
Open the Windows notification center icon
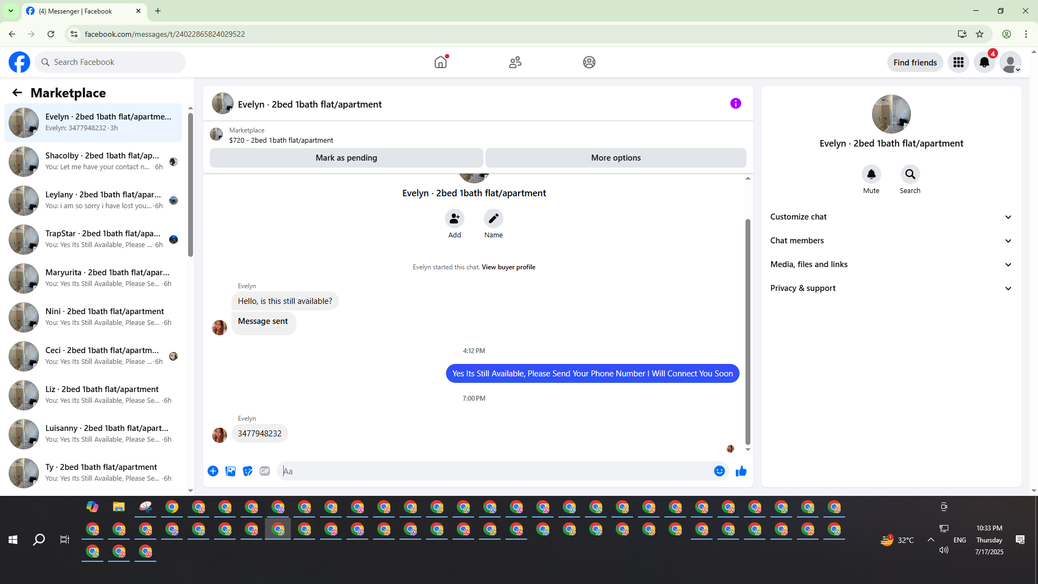[x=1020, y=540]
